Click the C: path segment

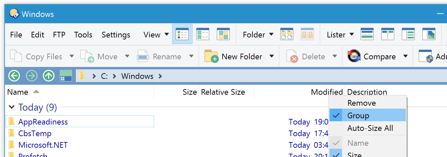pos(104,76)
